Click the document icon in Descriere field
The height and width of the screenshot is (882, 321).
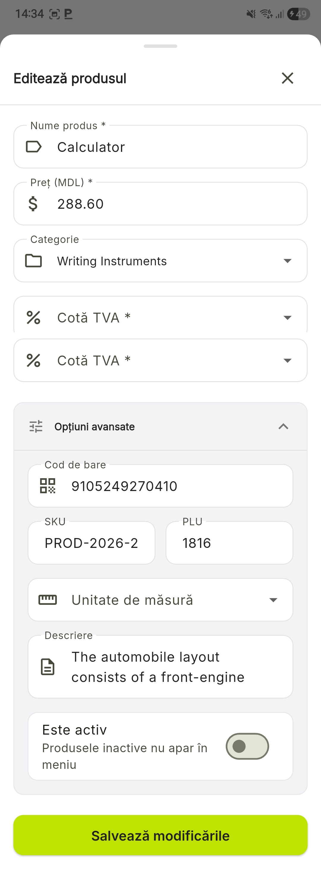48,667
